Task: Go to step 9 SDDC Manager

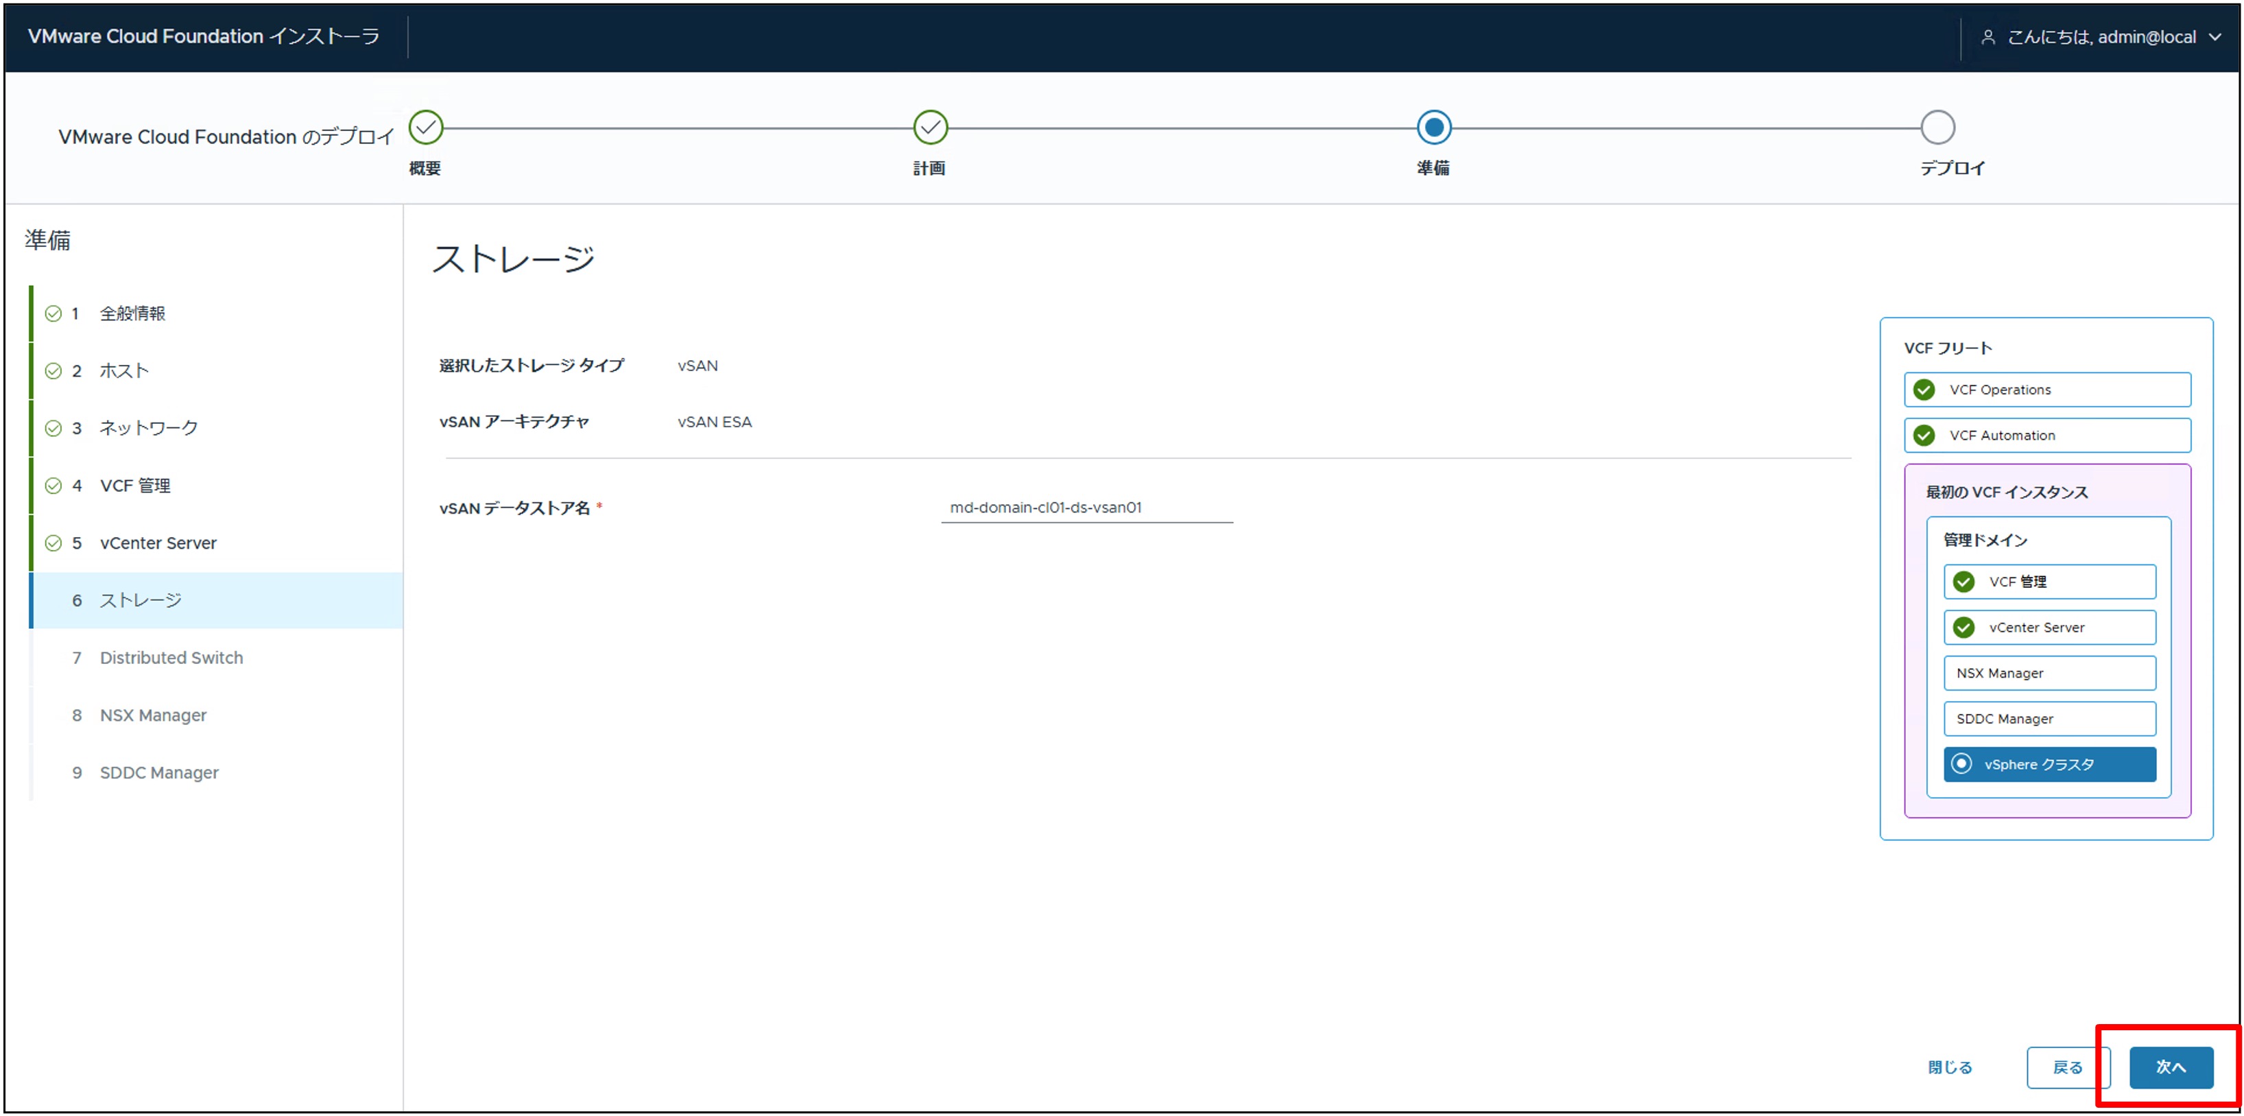Action: click(216, 774)
